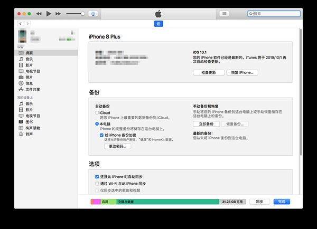The width and height of the screenshot is (317, 229).
Task: Open 照片 photos in the sidebar
Action: pos(46,77)
